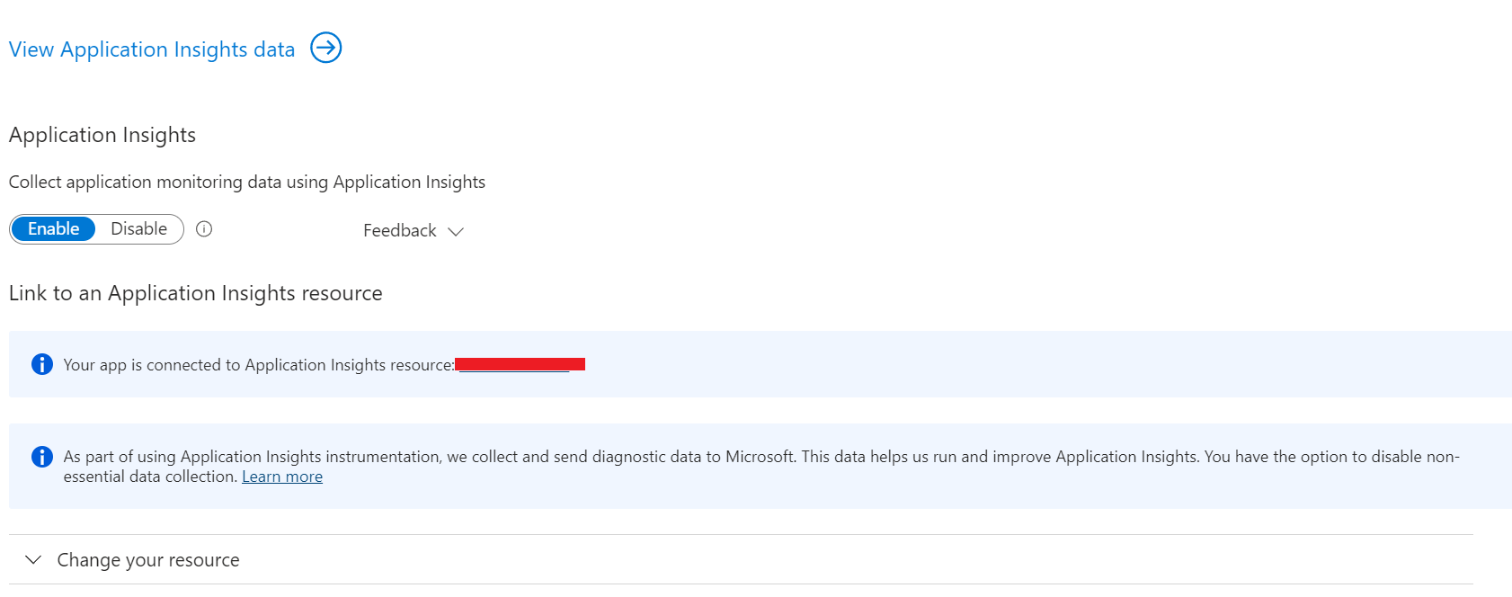1512x597 pixels.
Task: Open the "Learn more" link about data collection
Action: [281, 476]
